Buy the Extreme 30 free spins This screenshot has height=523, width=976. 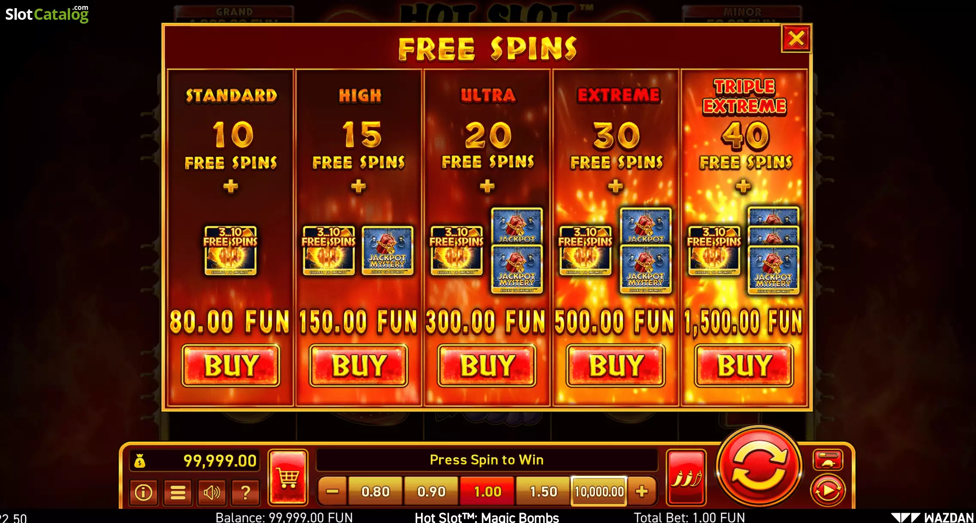coord(616,365)
